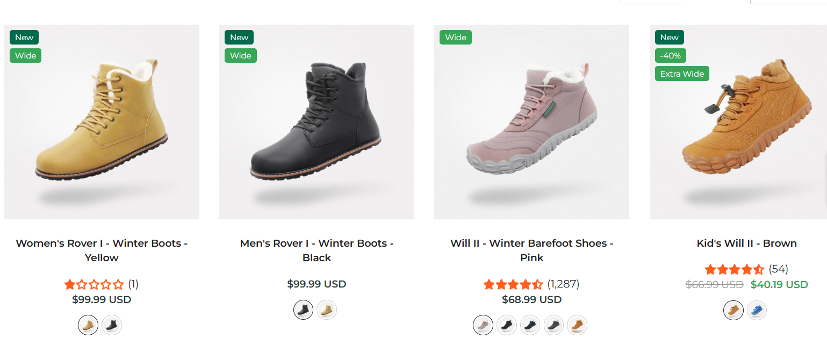View 1,287 reviews star rating for Will II
This screenshot has height=361, width=827.
531,284
